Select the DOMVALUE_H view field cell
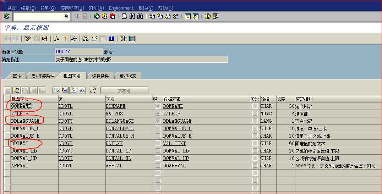Image resolution: width=382 pixels, height=194 pixels. [34, 136]
